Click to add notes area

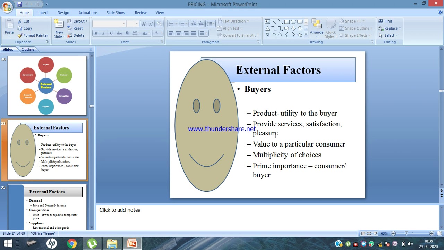[x=267, y=217]
